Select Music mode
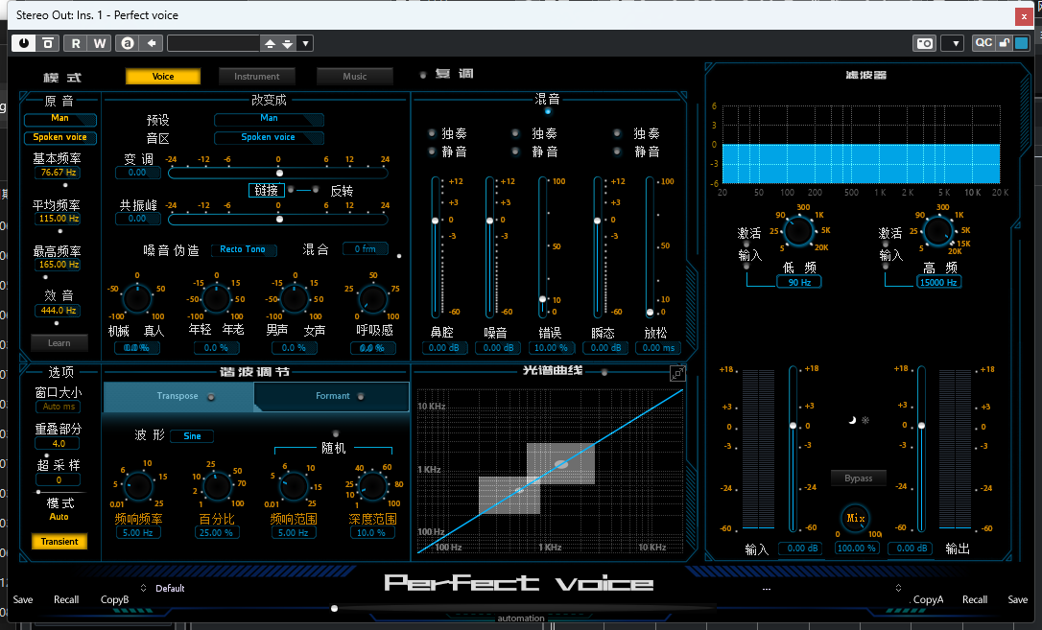The height and width of the screenshot is (630, 1042). [x=355, y=77]
